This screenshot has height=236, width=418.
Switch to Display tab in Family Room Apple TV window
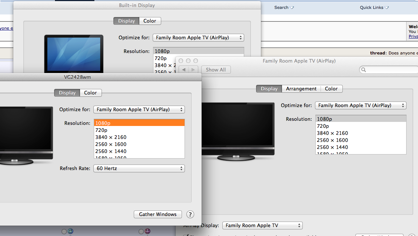[269, 89]
